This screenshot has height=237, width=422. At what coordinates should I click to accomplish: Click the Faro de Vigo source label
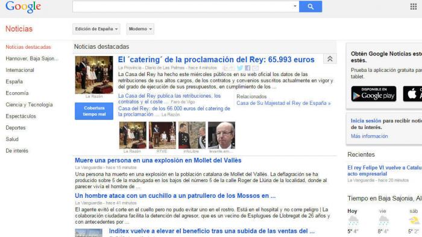[183, 102]
